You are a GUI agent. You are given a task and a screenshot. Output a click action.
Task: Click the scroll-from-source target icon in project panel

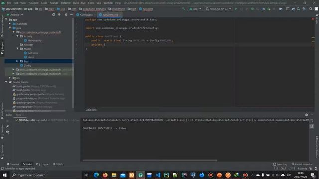tap(54, 15)
